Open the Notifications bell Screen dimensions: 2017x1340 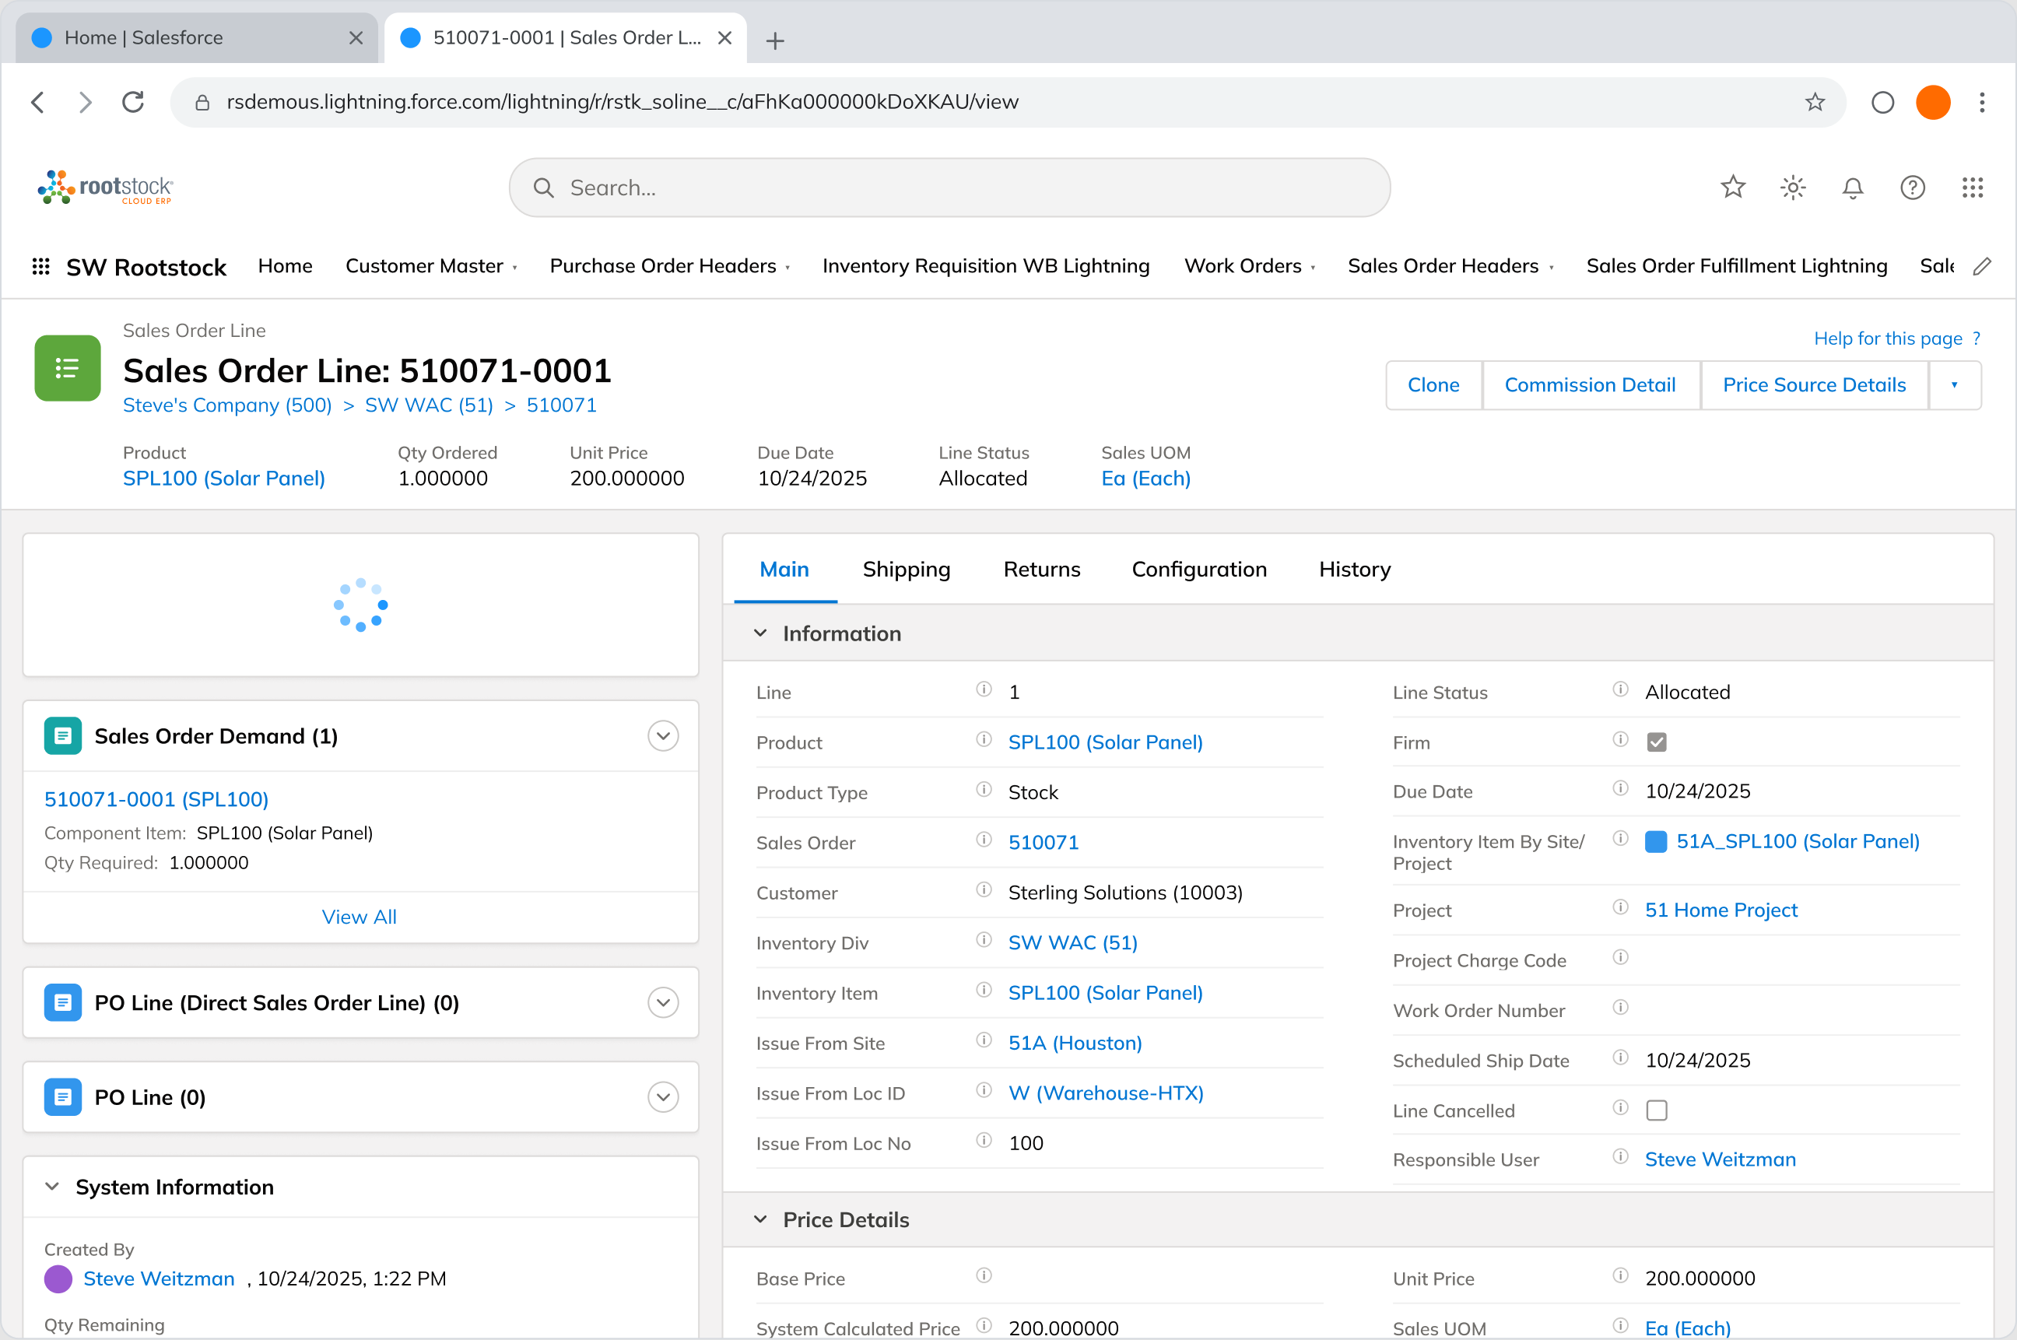click(x=1853, y=188)
